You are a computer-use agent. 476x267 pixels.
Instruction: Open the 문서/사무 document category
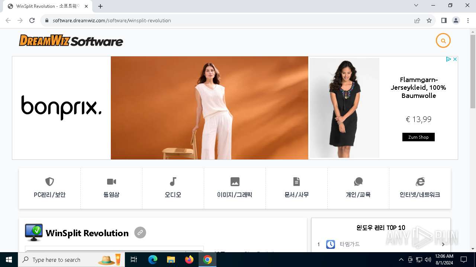(x=296, y=188)
